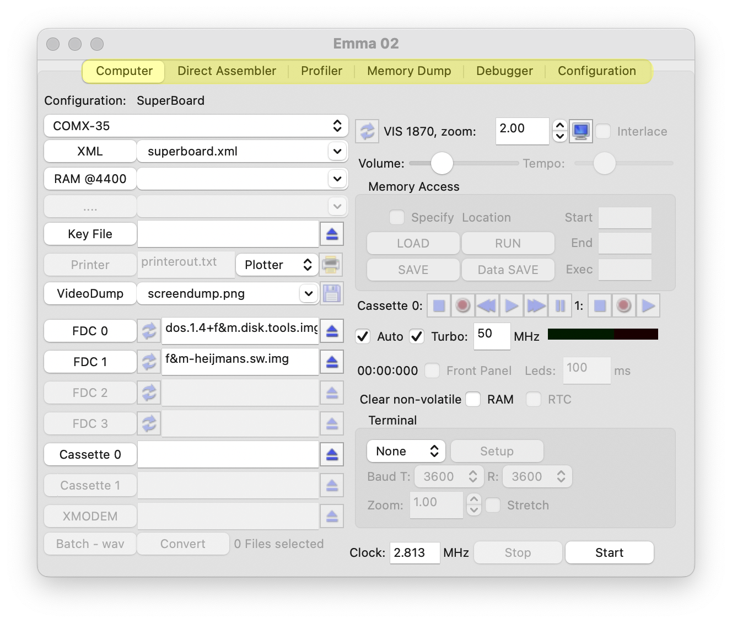
Task: Record on Cassette 1
Action: click(624, 305)
